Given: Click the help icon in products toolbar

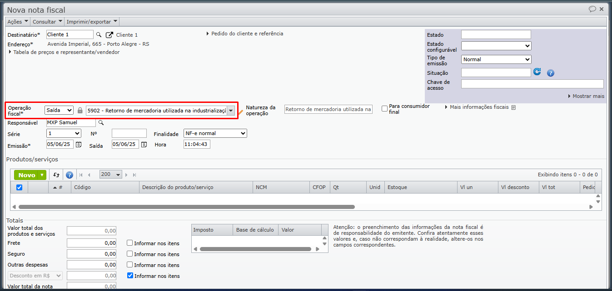Looking at the screenshot, I should [70, 175].
